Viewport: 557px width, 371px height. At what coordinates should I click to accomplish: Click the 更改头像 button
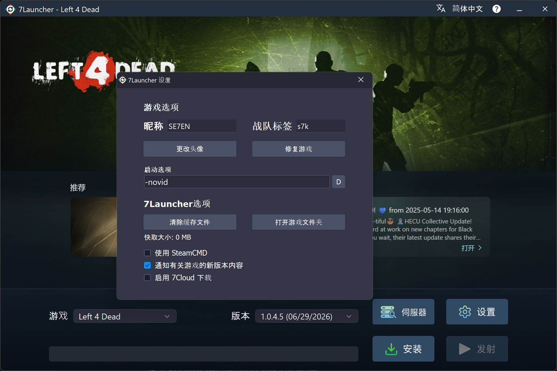coord(190,149)
